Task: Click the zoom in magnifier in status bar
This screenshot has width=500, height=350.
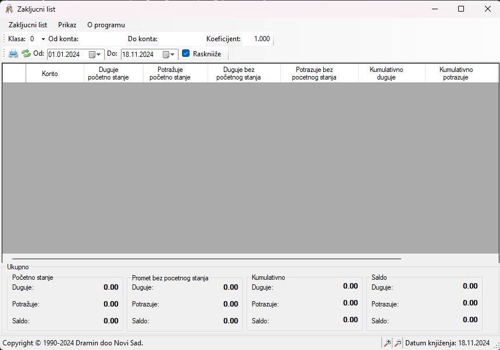Action: [387, 343]
